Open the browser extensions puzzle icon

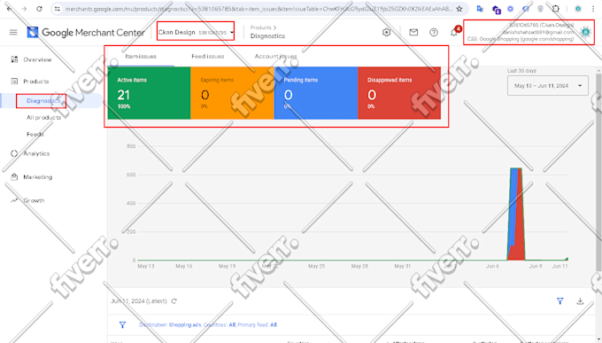pos(556,9)
